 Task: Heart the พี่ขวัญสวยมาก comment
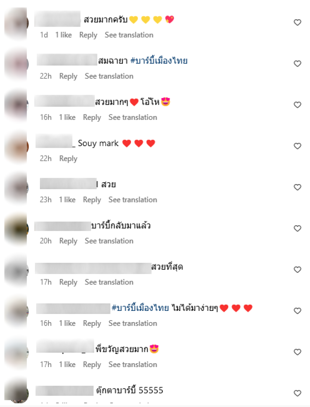[297, 352]
